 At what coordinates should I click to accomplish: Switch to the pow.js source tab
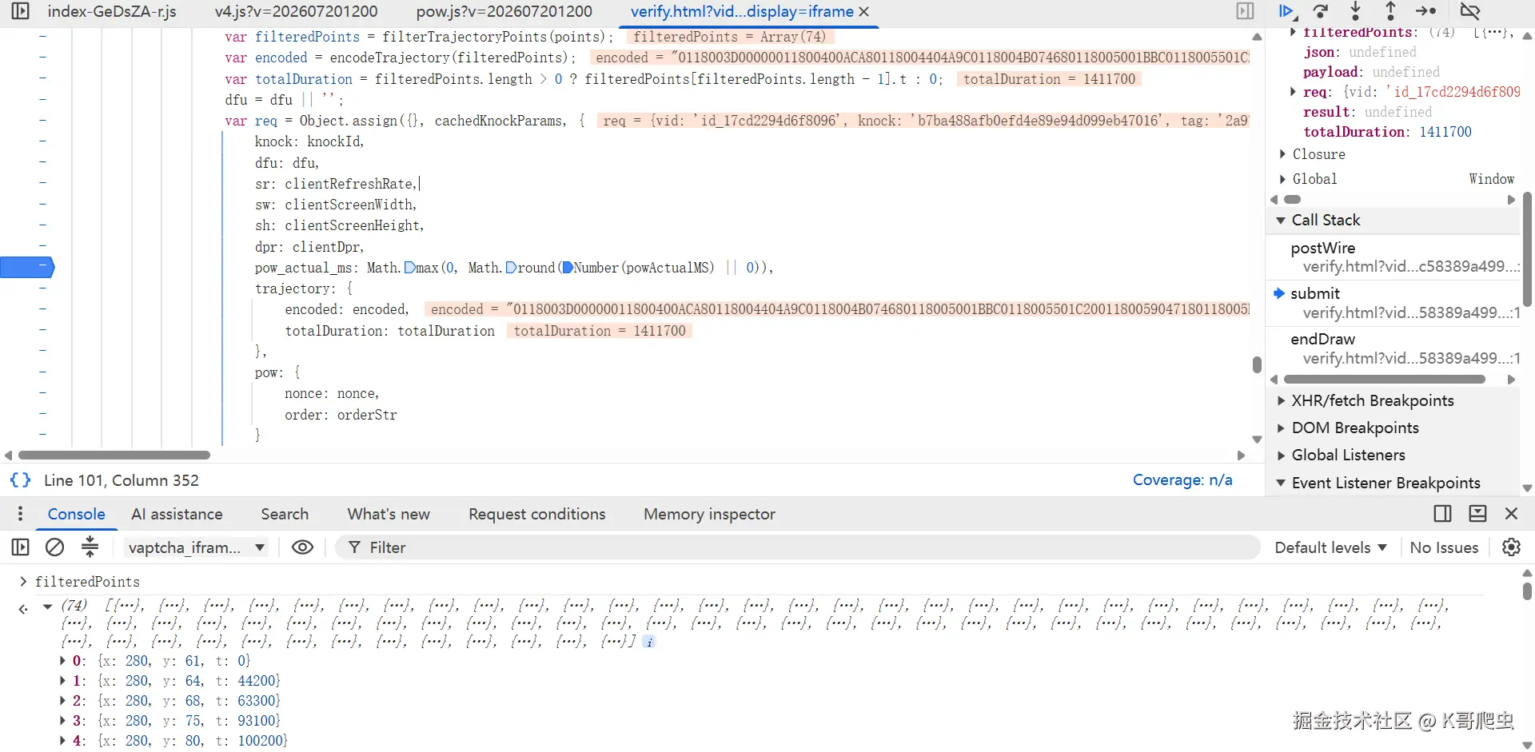click(x=504, y=12)
